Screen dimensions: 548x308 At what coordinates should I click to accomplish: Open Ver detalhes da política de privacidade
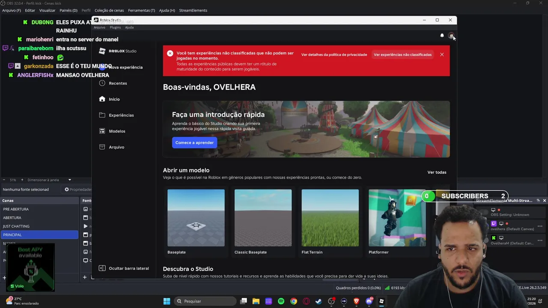334,54
